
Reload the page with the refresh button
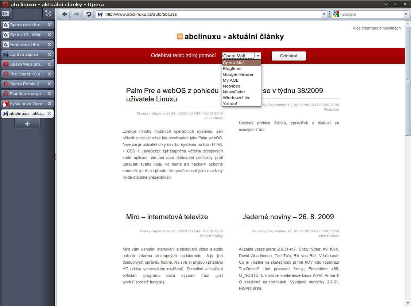pos(89,14)
